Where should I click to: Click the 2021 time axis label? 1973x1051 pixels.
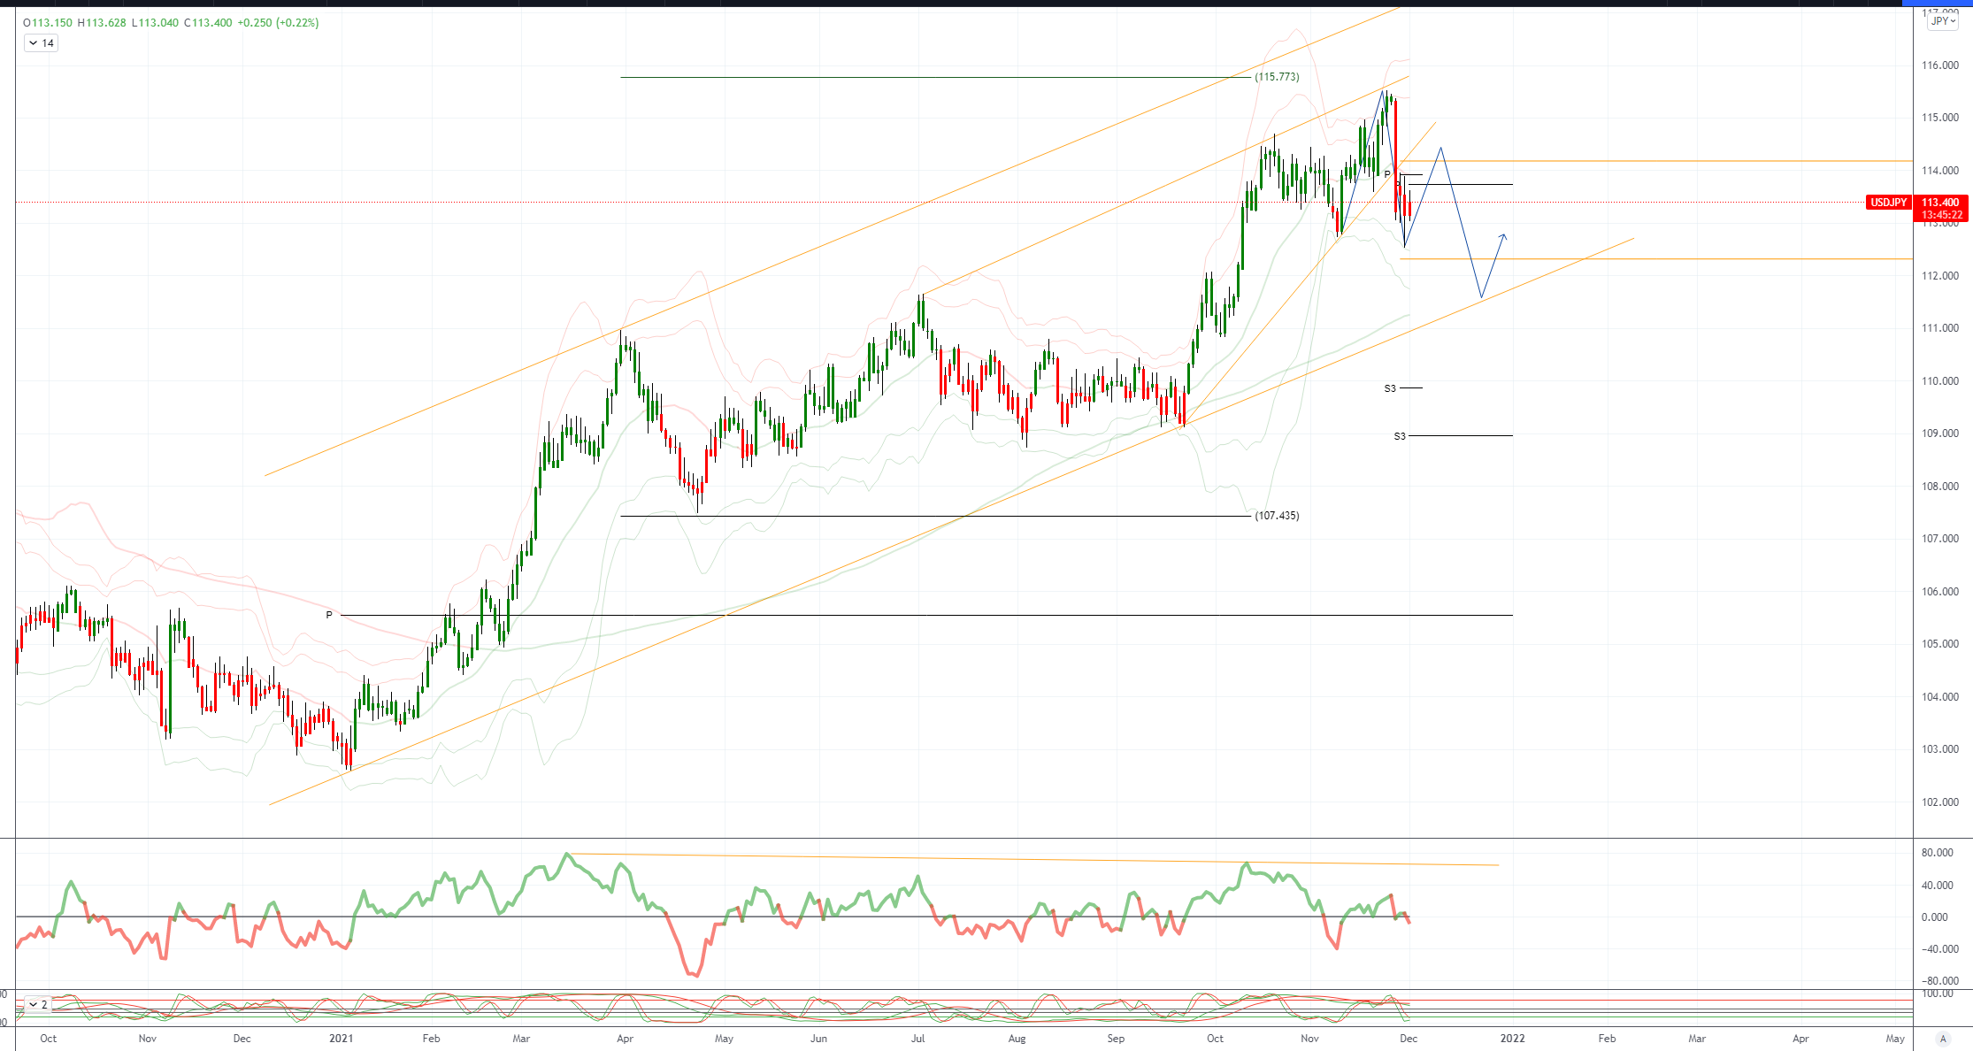click(341, 1039)
